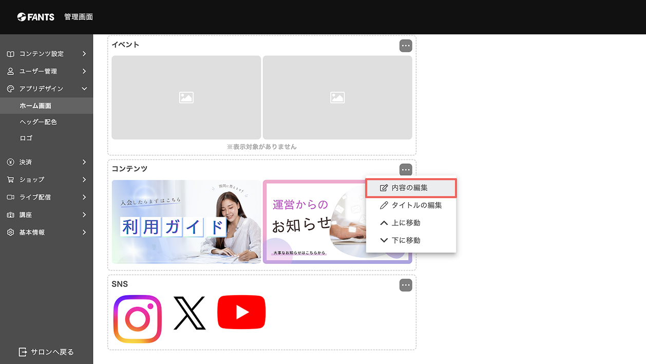Click the FANTS logo in header
Viewport: 646px width, 364px height.
(35, 17)
